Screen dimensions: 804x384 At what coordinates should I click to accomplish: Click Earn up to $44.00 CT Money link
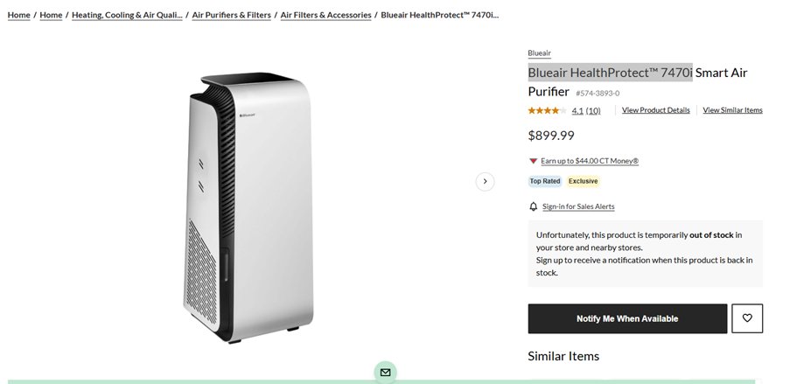tap(590, 161)
